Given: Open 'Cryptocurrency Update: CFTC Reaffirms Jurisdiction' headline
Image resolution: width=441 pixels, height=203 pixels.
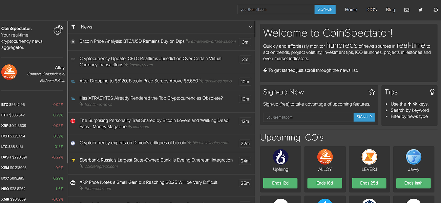Looking at the screenshot, I should tap(150, 62).
